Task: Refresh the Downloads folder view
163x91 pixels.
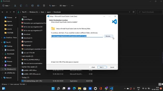Action: tap(133, 12)
